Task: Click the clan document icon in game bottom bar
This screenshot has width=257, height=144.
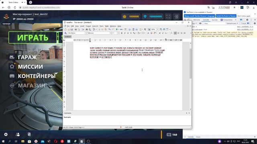Action: (29, 134)
